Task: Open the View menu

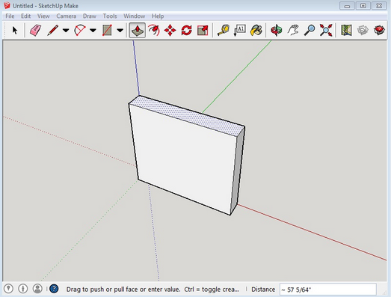Action: click(x=43, y=16)
